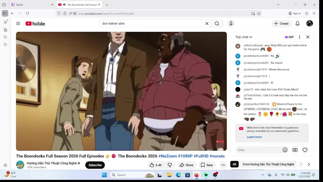Screen dimensions: 323x182
Task: Open the #NoZoom hashtag link
Action: pos(168,156)
